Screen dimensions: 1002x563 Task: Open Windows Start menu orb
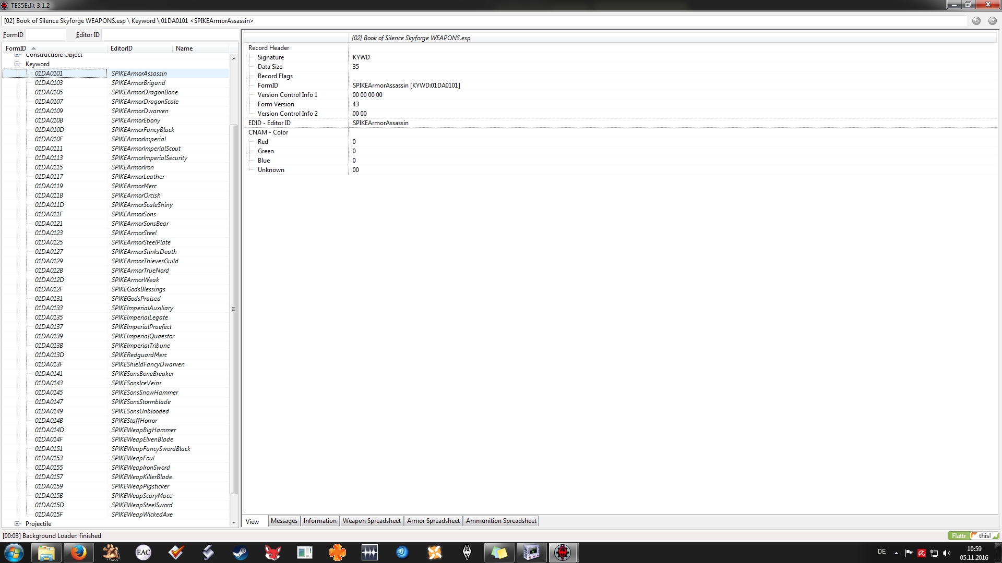pos(14,553)
